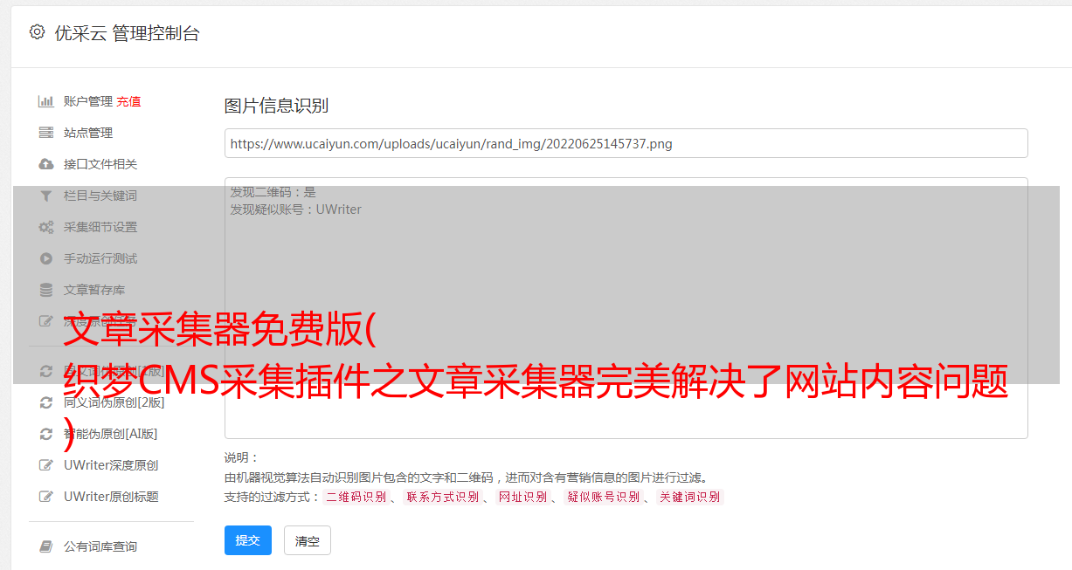1072x570 pixels.
Task: Click the cloud upload icon for 接口文件相关
Action: pyautogui.click(x=46, y=164)
